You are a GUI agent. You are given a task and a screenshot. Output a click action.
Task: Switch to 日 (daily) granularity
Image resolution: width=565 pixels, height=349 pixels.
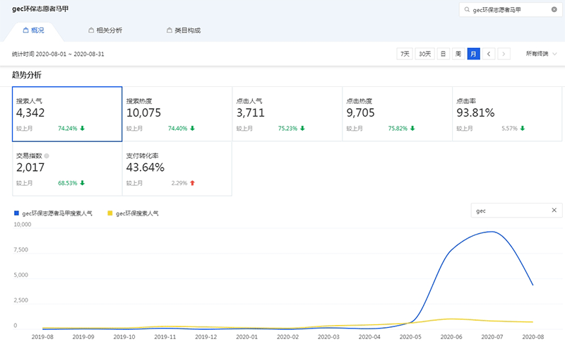(443, 54)
